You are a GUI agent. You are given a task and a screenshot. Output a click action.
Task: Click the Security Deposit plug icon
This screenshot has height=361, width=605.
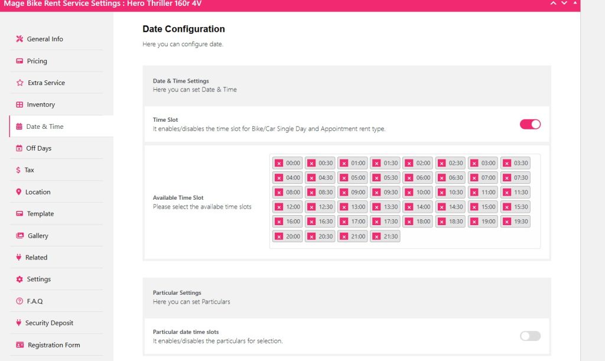pyautogui.click(x=19, y=323)
